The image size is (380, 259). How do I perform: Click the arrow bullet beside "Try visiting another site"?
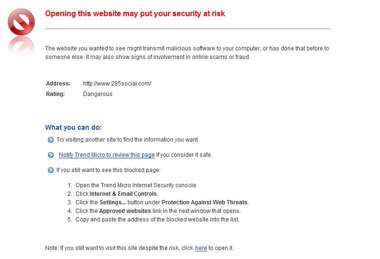click(x=51, y=140)
